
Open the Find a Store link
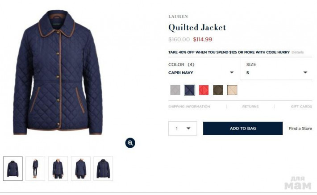point(300,129)
